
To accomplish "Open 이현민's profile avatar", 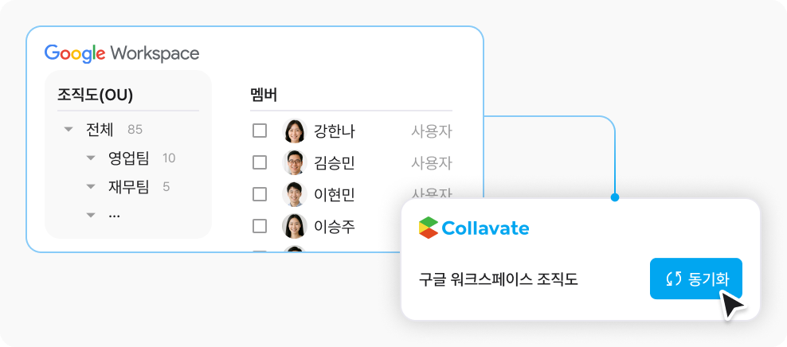I will (295, 194).
